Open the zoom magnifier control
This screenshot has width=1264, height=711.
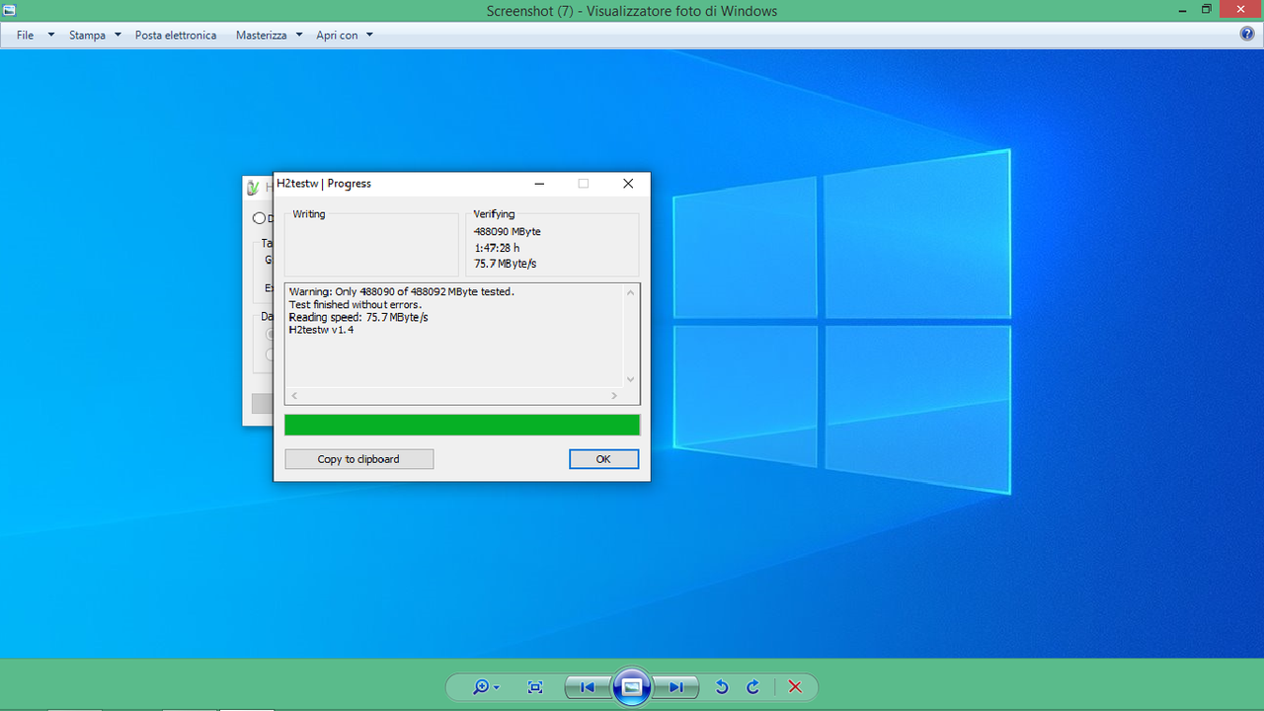485,687
